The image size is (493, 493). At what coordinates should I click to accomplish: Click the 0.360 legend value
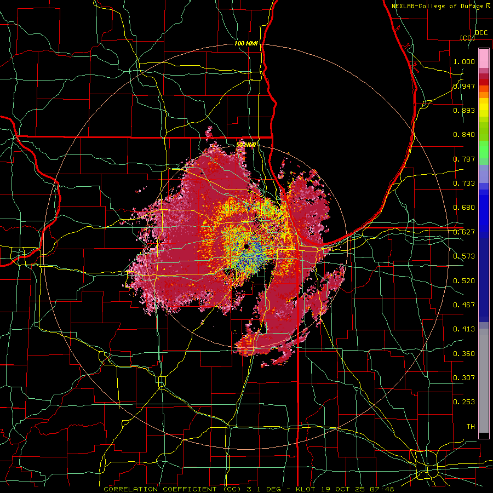(x=464, y=354)
